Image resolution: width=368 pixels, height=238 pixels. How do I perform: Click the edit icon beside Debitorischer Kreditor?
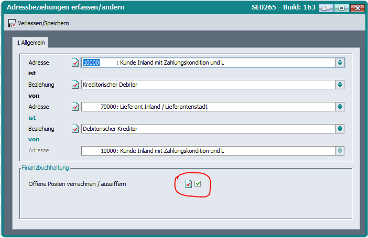click(75, 129)
